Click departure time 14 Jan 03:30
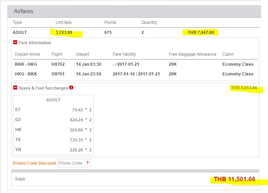Viewport: 268px width, 193px height. point(89,64)
